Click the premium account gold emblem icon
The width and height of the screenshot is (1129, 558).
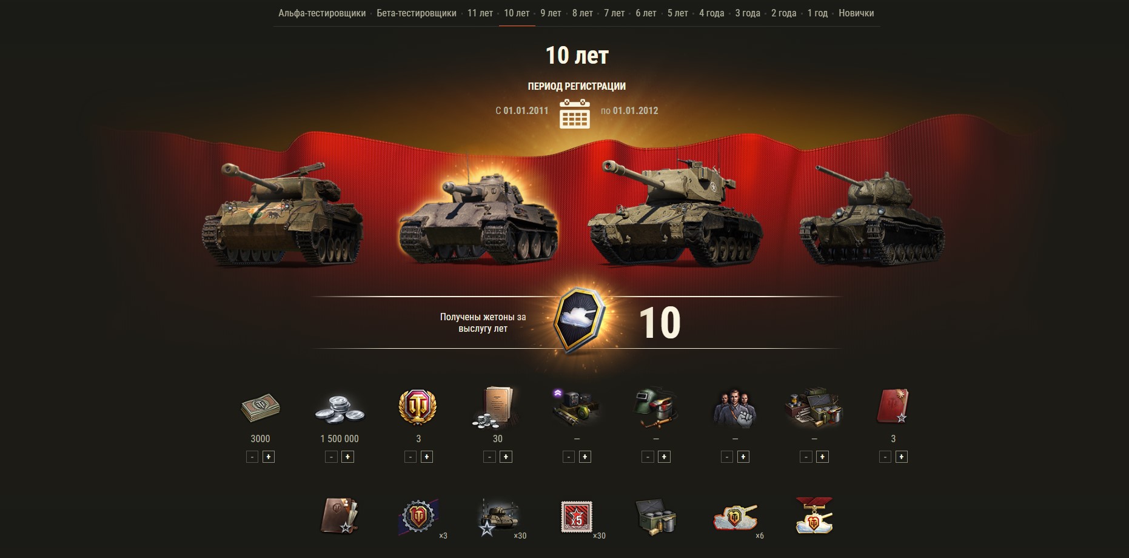click(x=418, y=406)
